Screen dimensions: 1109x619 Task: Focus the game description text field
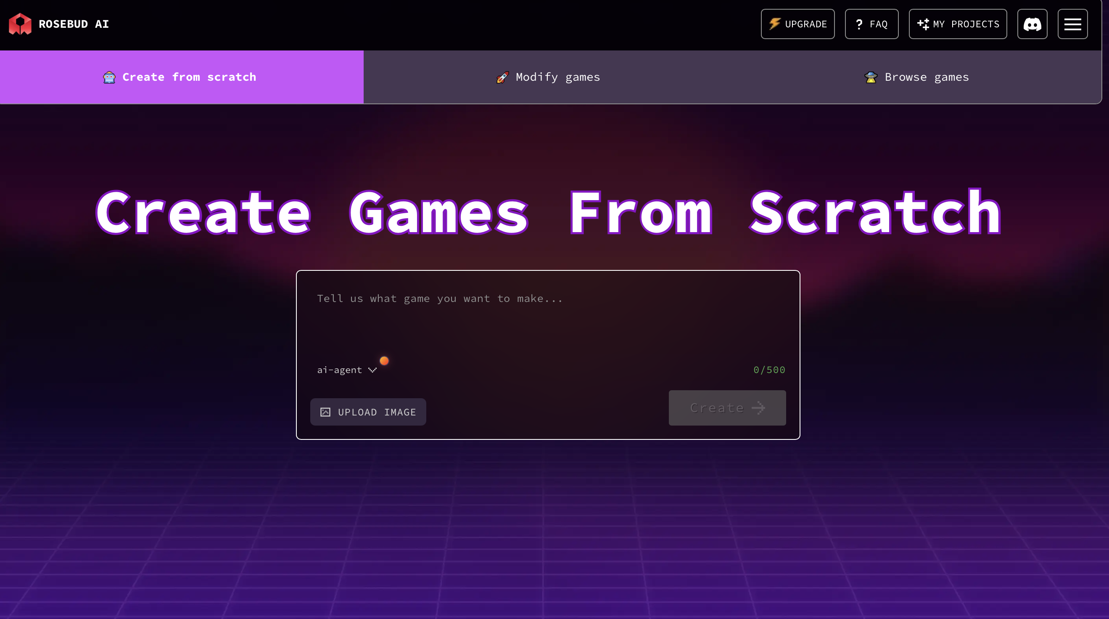(x=548, y=319)
